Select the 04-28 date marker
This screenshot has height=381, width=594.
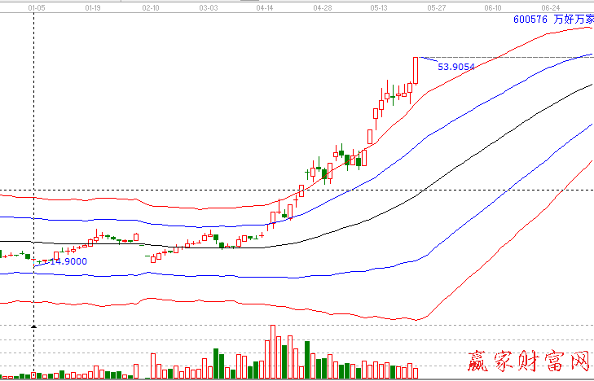point(322,7)
